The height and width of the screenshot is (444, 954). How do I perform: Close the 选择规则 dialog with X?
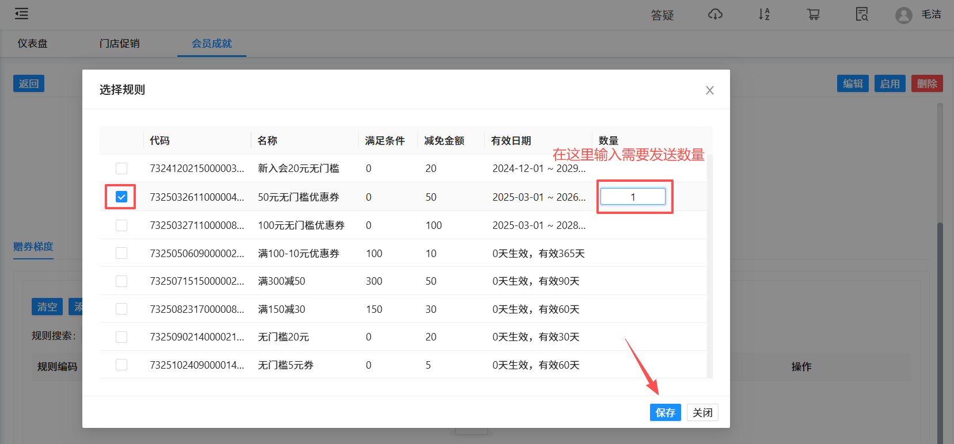[x=710, y=90]
